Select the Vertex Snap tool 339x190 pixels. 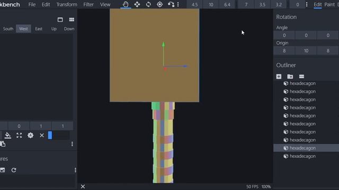[x=171, y=4]
